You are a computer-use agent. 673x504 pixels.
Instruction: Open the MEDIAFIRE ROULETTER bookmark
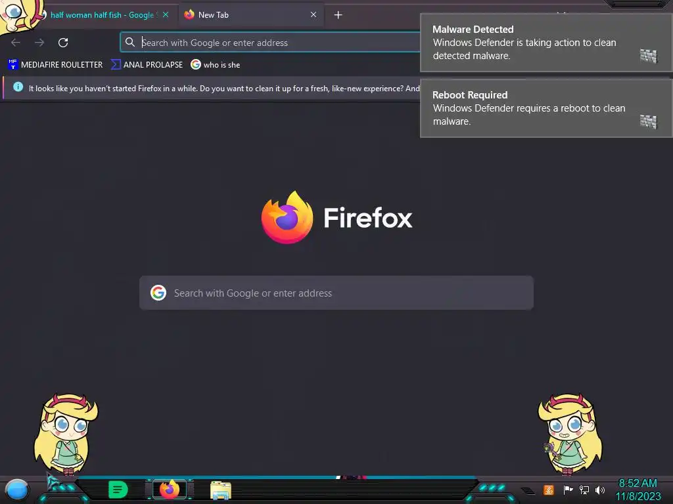pyautogui.click(x=55, y=65)
